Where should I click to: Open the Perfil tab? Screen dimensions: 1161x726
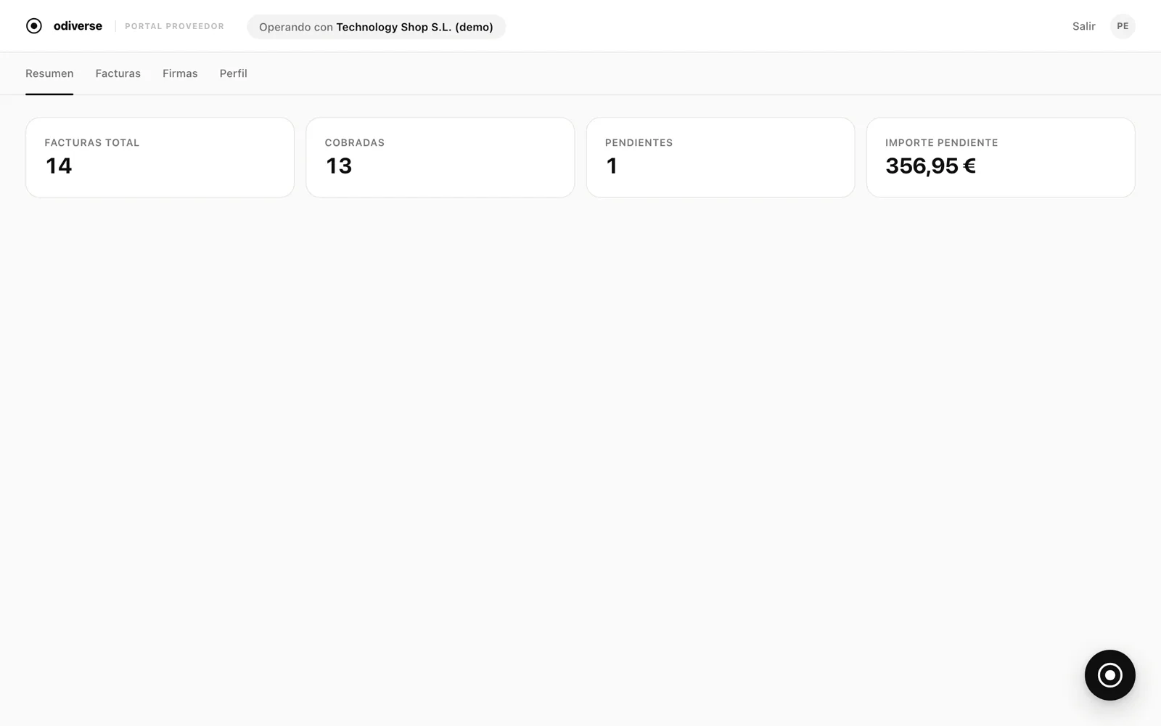233,73
